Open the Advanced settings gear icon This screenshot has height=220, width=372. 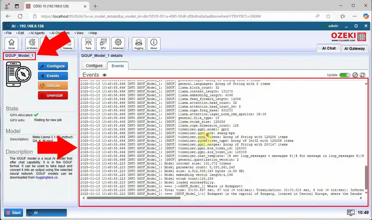pyautogui.click(x=118, y=44)
